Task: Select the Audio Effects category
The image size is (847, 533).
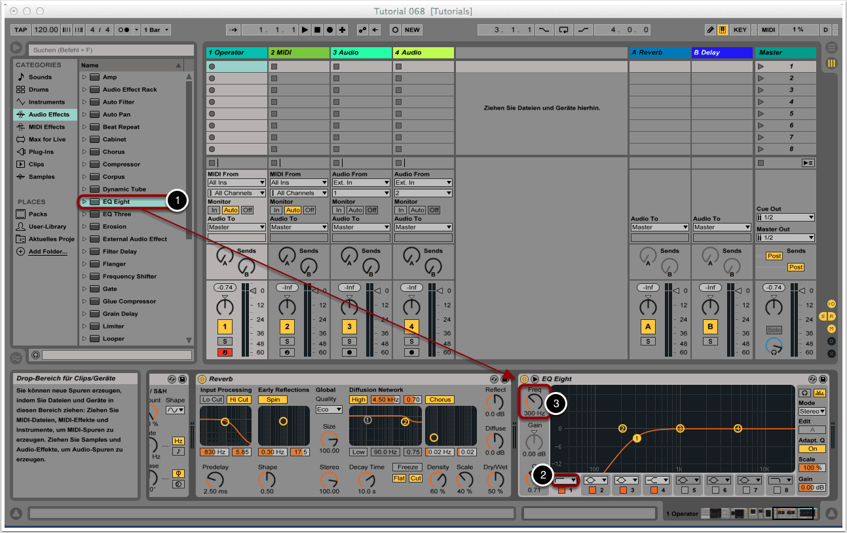Action: [x=48, y=115]
